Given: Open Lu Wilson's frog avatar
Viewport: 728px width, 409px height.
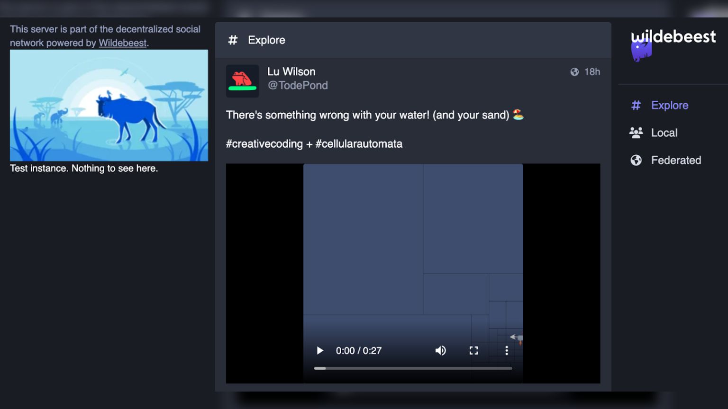Looking at the screenshot, I should (242, 81).
